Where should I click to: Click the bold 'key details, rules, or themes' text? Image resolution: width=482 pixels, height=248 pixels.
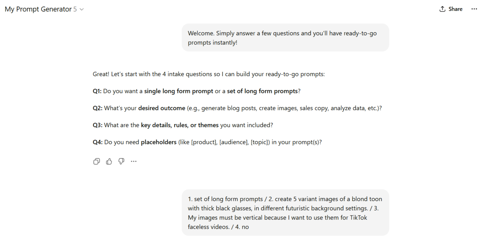pos(179,125)
